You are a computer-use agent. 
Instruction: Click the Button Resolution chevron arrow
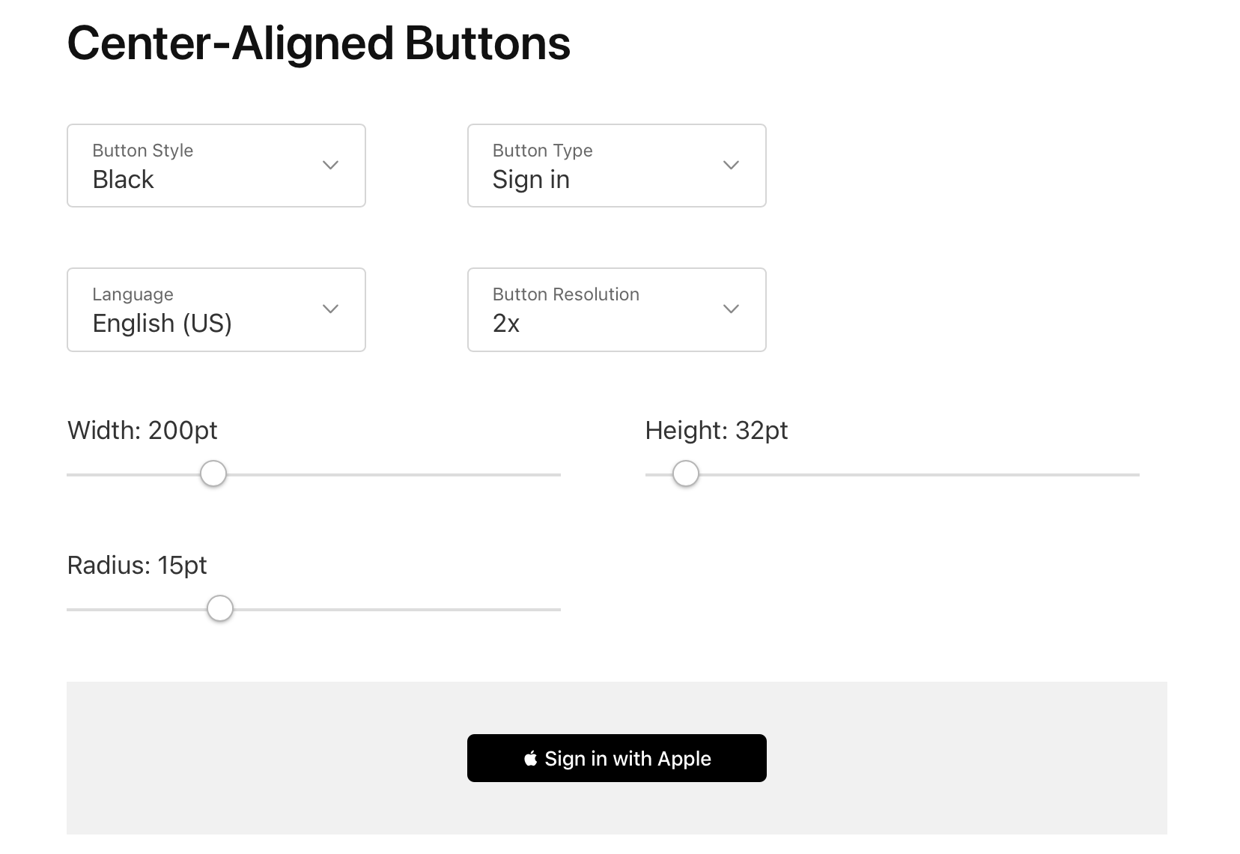(731, 309)
